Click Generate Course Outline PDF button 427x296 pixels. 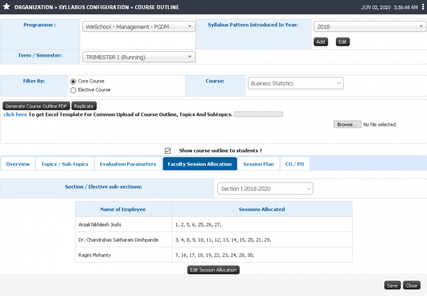coord(36,106)
